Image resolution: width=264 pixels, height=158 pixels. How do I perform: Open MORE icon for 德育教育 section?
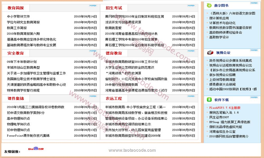coord(191,51)
